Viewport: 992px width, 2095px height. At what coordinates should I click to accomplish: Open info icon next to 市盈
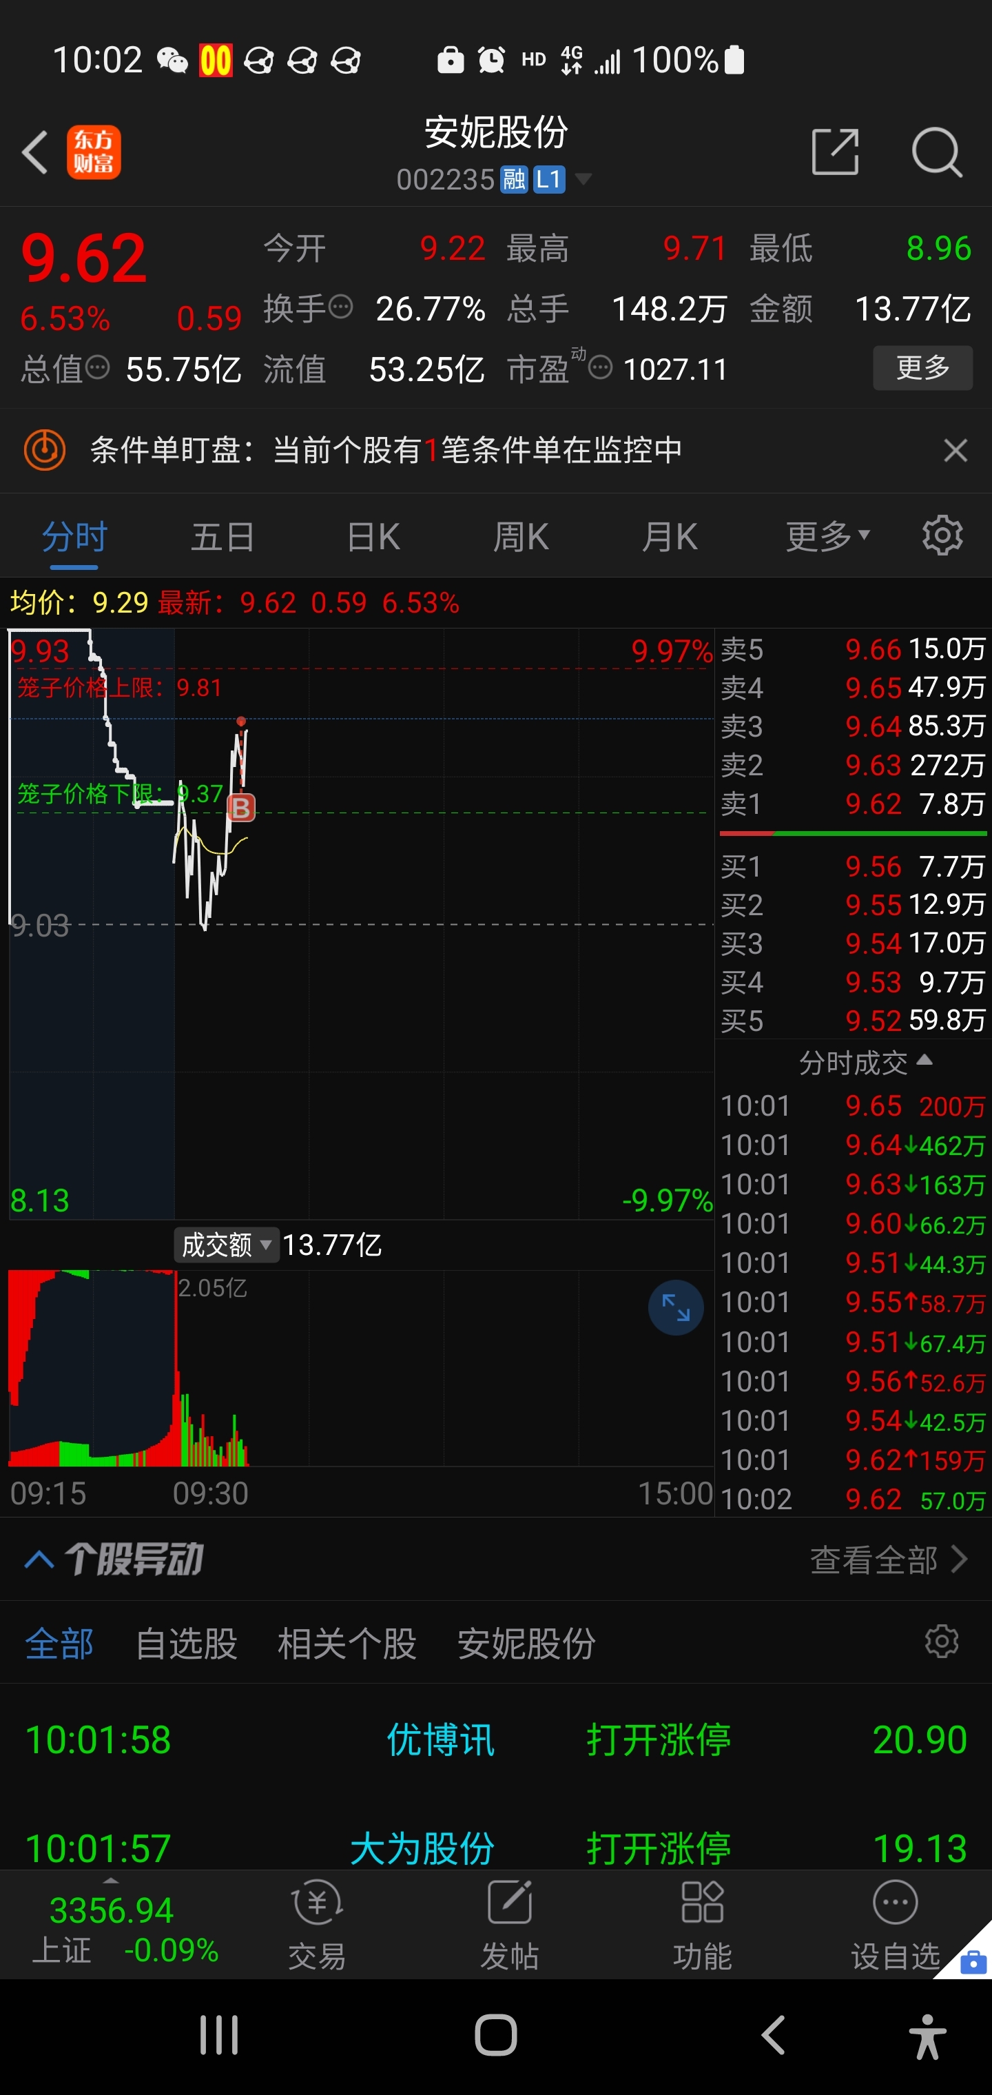pyautogui.click(x=600, y=369)
